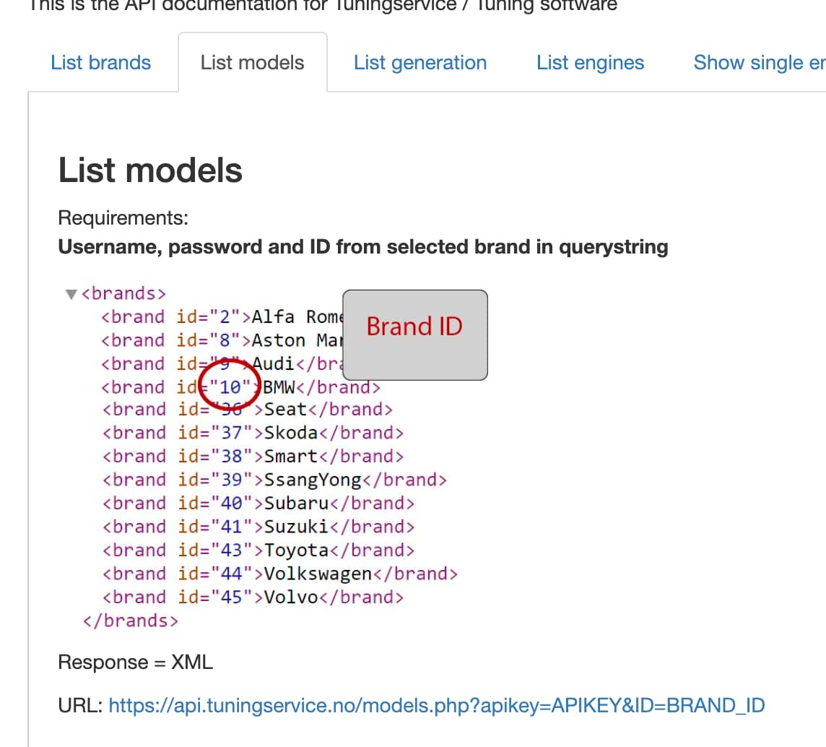Screen dimensions: 826x747
Task: Click the SsangYong brand line
Action: (x=274, y=480)
